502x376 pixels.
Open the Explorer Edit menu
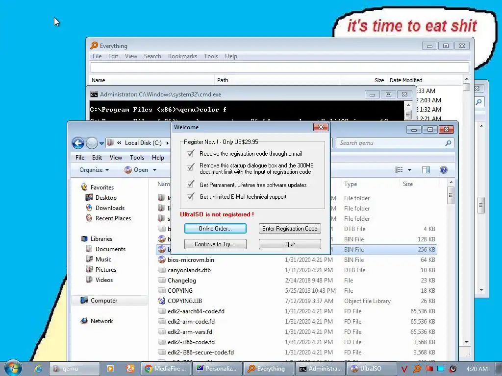point(97,158)
